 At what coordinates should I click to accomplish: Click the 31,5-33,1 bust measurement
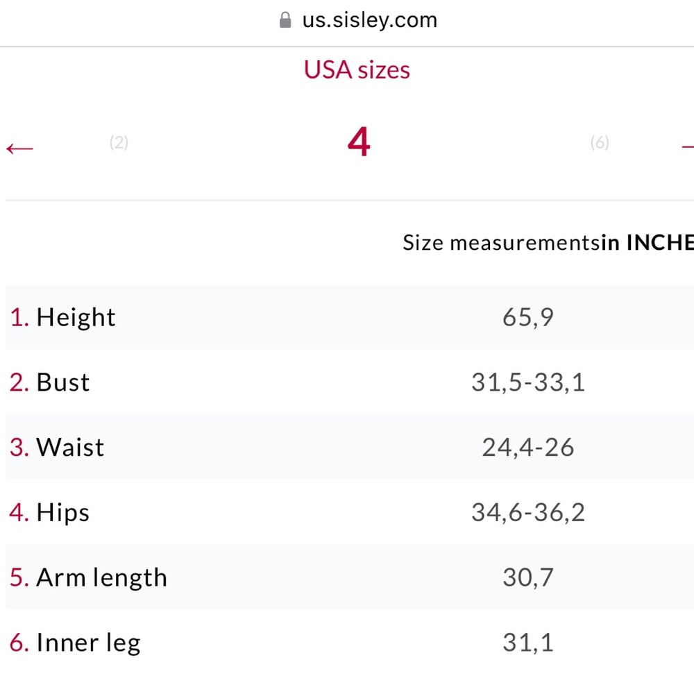[x=528, y=382]
